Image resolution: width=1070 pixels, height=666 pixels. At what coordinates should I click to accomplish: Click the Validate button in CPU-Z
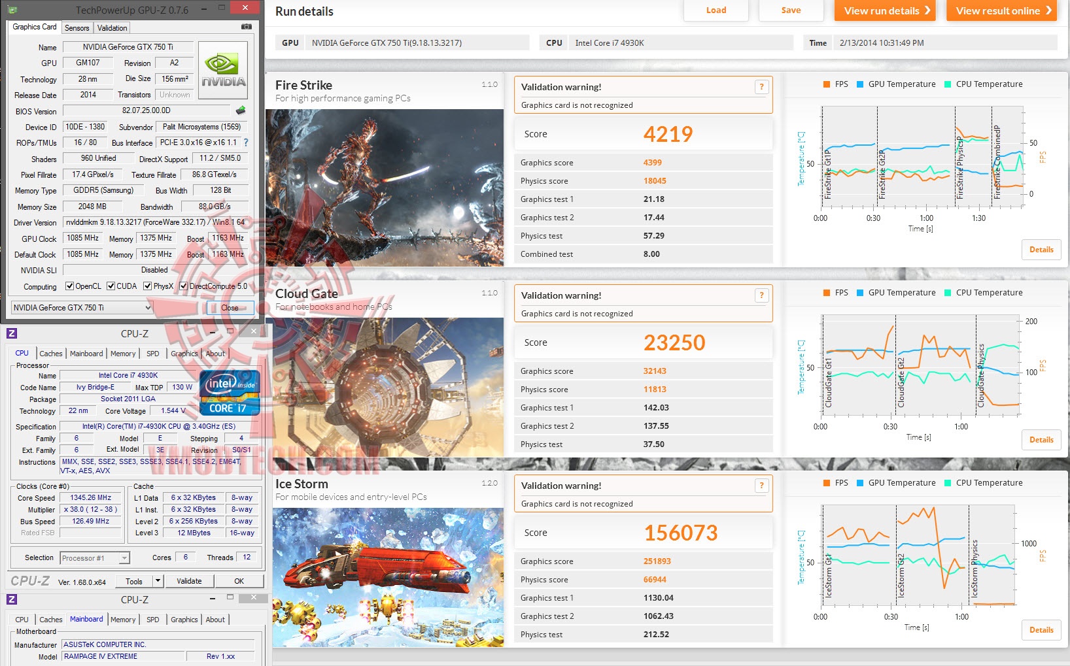pos(189,581)
